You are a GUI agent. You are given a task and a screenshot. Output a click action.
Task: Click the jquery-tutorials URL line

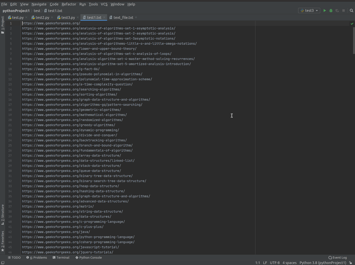[x=68, y=252]
